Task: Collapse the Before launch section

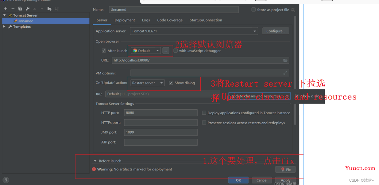Action: point(95,161)
